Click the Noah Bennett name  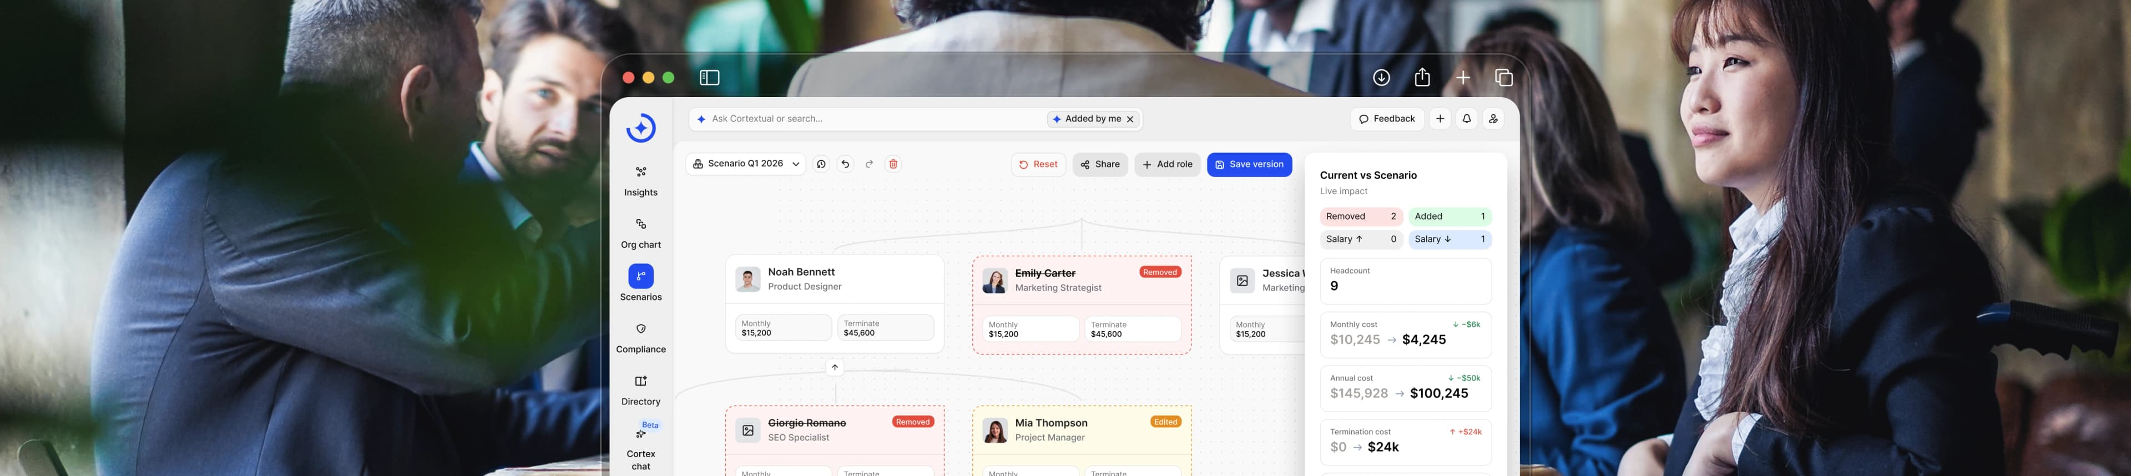click(801, 272)
